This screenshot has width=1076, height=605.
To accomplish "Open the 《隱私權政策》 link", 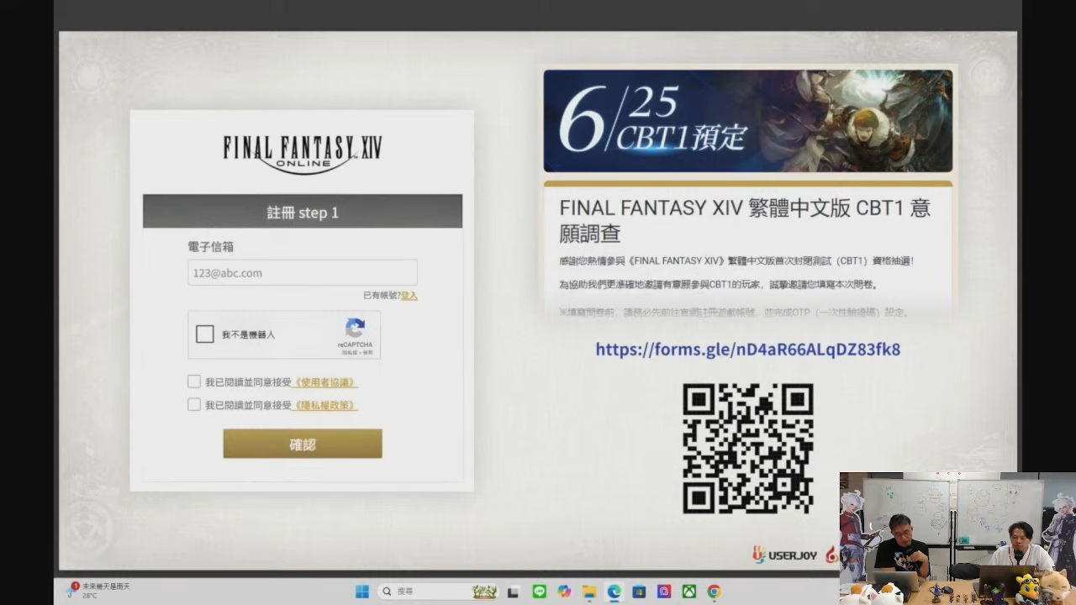I will tap(324, 405).
